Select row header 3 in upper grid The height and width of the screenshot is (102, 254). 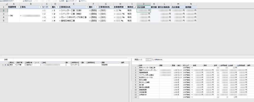point(4,14)
